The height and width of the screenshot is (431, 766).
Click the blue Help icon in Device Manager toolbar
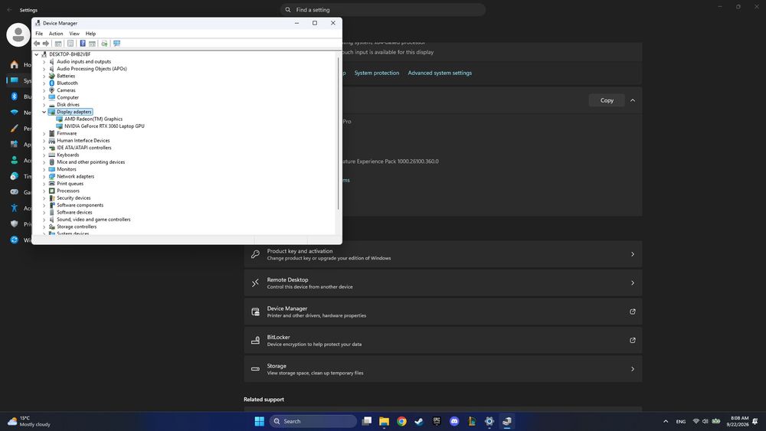83,44
